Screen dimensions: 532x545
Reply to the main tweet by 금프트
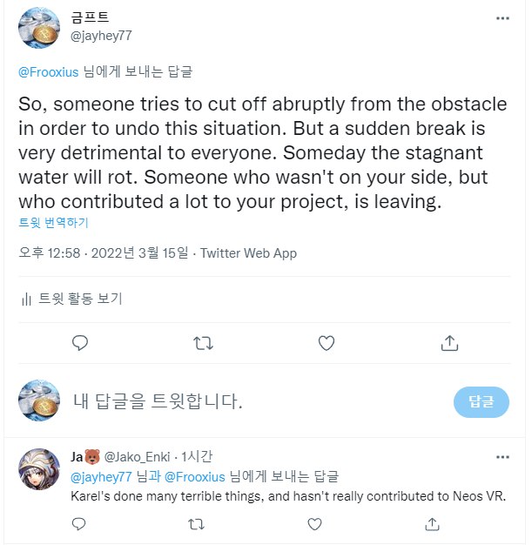(x=80, y=343)
